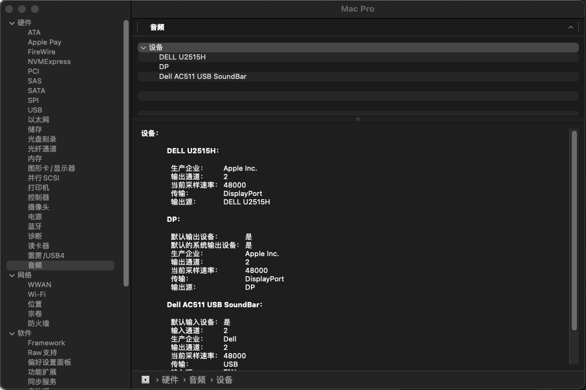Select Framework under the software section
This screenshot has height=390, width=586.
pyautogui.click(x=47, y=343)
